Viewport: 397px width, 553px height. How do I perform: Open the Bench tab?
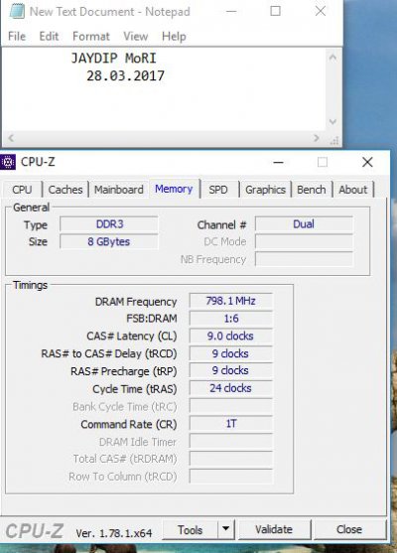click(312, 190)
